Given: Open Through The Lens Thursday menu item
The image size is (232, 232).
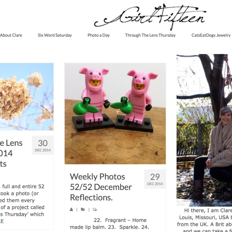Looking at the screenshot, I should [150, 35].
